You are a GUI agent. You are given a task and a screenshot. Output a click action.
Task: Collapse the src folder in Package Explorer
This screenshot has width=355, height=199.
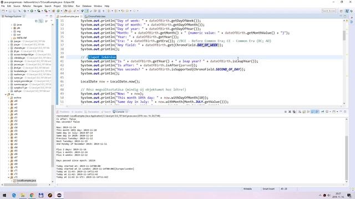tap(6, 95)
